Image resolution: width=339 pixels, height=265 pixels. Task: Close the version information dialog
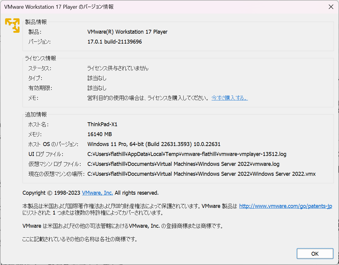(331, 7)
